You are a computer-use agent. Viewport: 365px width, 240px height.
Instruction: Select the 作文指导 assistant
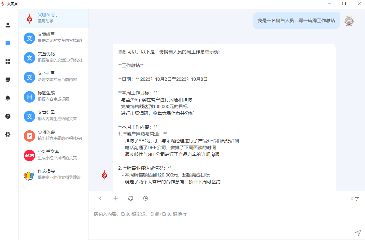click(x=54, y=175)
